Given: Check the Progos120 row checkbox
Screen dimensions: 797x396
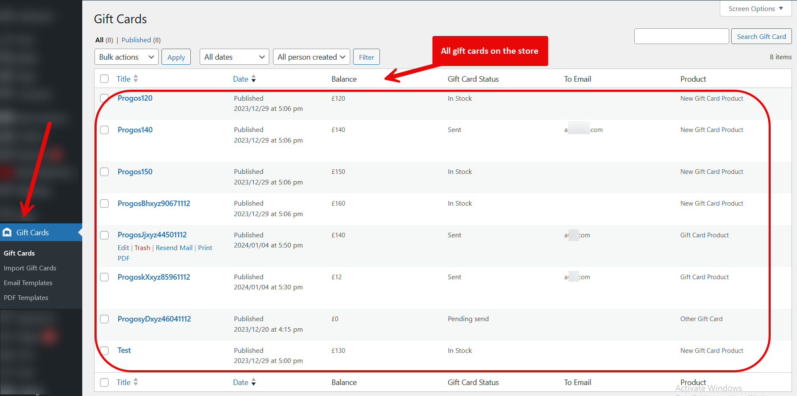Looking at the screenshot, I should click(104, 98).
